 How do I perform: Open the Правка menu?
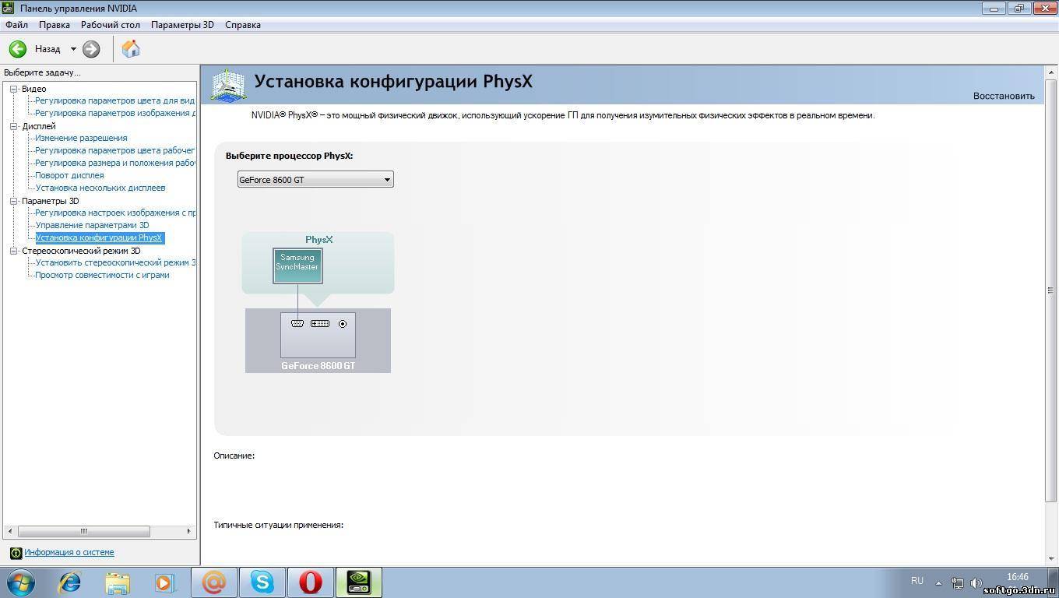55,25
